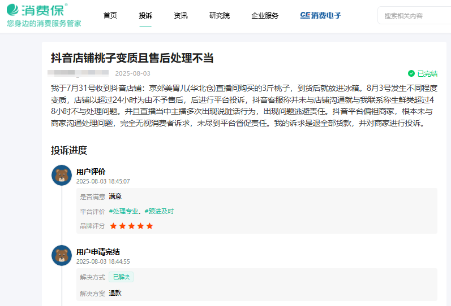Click the complaint title 抖音店铺桃子变质且售后处理不当

click(132, 58)
